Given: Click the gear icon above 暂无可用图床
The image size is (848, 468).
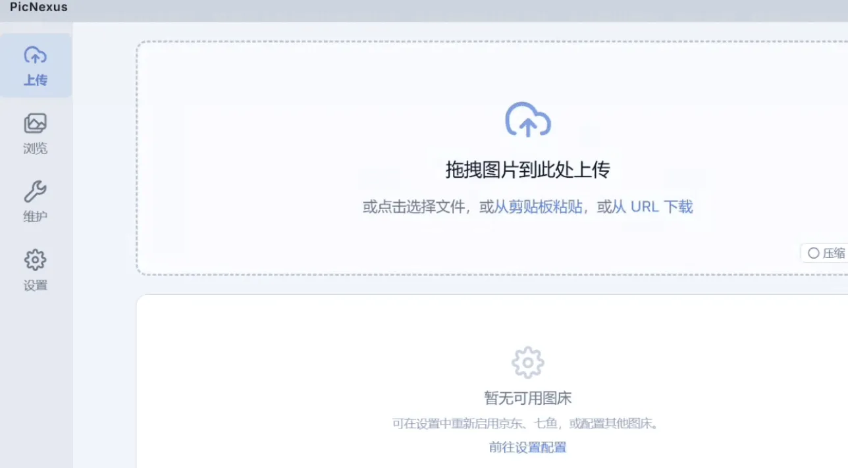Looking at the screenshot, I should click(528, 363).
